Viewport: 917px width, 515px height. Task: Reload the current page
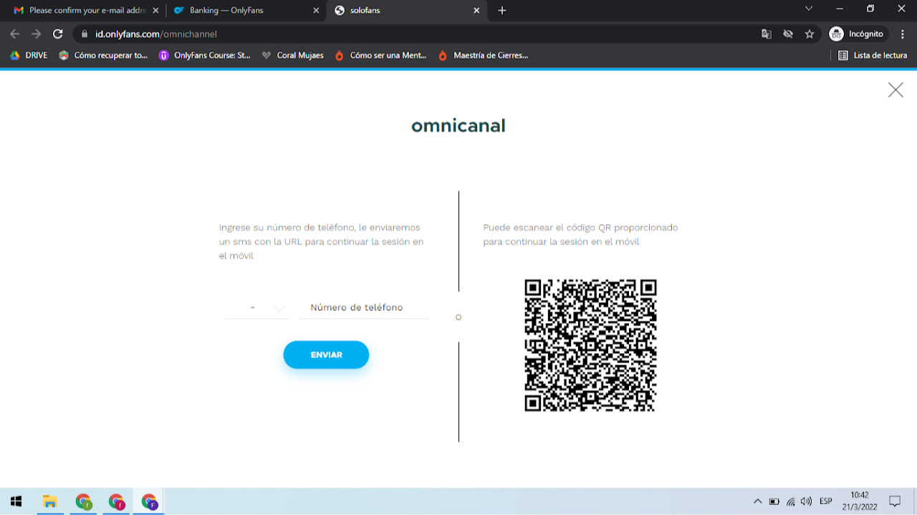[58, 34]
